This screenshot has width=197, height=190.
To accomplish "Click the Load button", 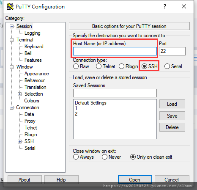I will [172, 104].
